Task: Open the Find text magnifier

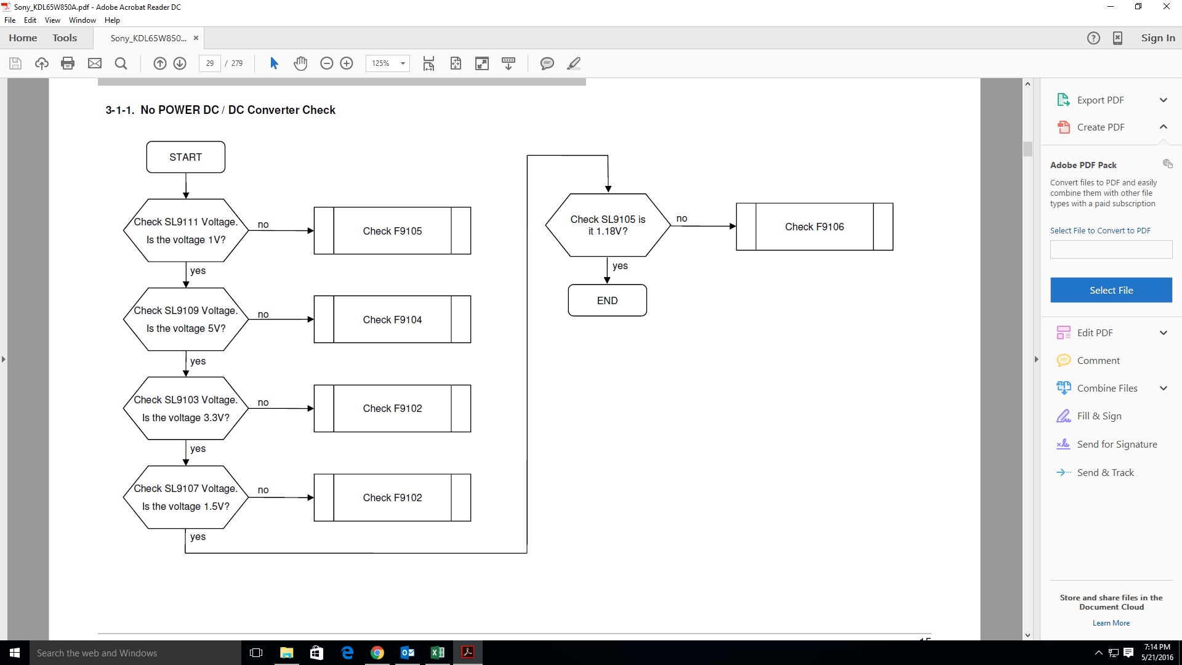Action: point(121,63)
